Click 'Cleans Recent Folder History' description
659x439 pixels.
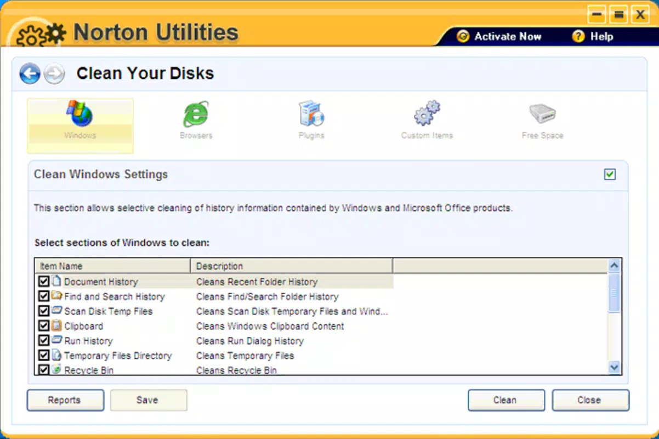tap(257, 282)
